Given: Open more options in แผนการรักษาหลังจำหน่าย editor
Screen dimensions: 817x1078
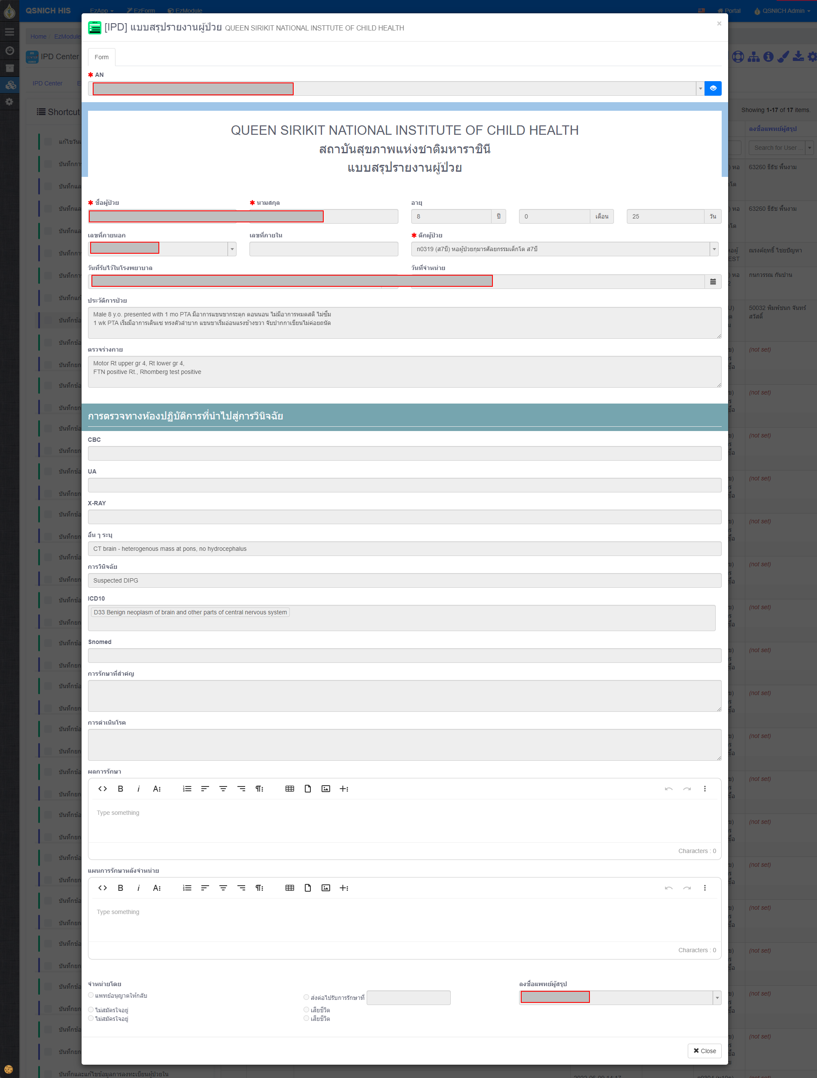Looking at the screenshot, I should pyautogui.click(x=705, y=887).
